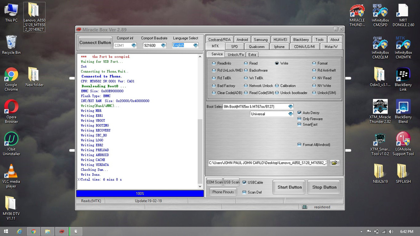Switch to the Samsung tab
The height and width of the screenshot is (236, 420).
261,40
